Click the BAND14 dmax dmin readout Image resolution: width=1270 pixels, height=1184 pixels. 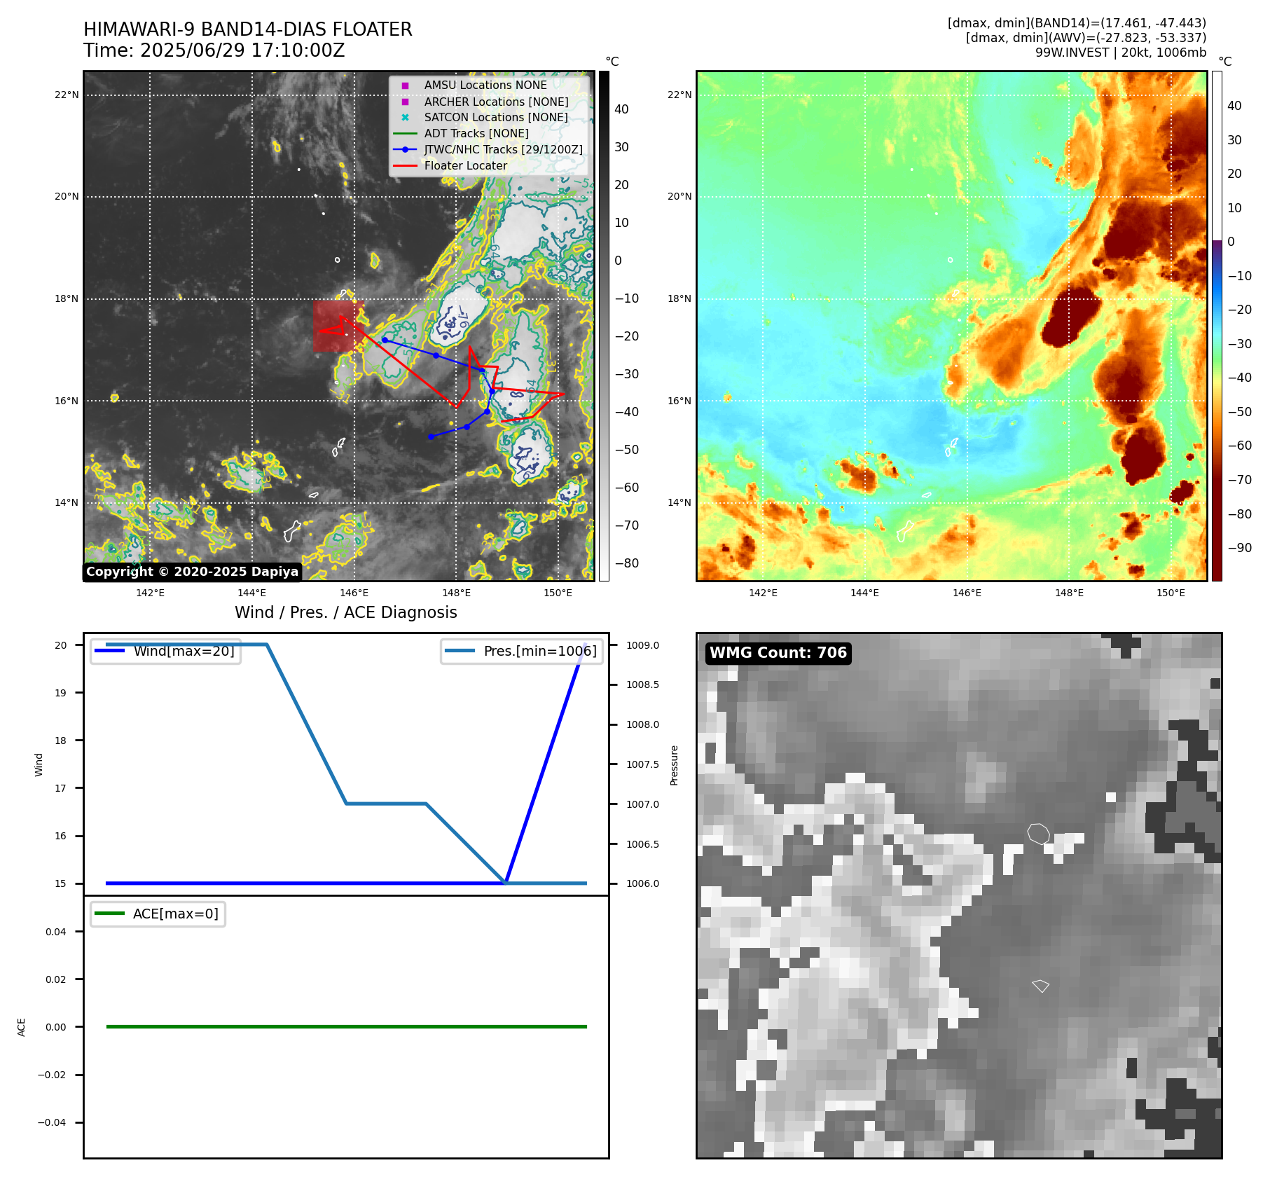coord(1077,23)
